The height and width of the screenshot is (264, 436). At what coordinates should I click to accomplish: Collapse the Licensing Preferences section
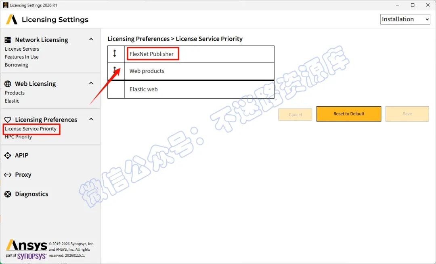(x=91, y=119)
